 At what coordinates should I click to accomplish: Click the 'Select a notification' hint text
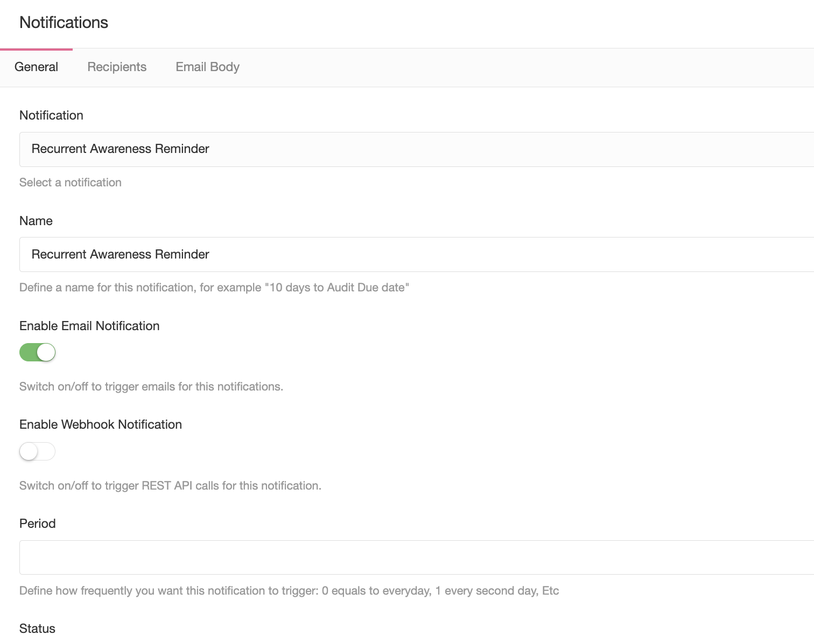click(x=71, y=183)
